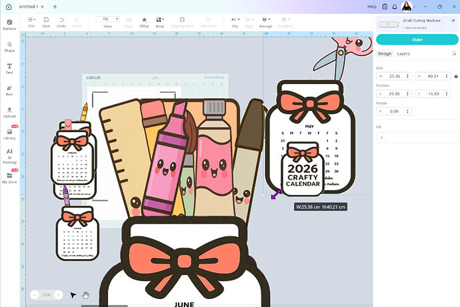Switch to the hand pan tool

[x=85, y=294]
